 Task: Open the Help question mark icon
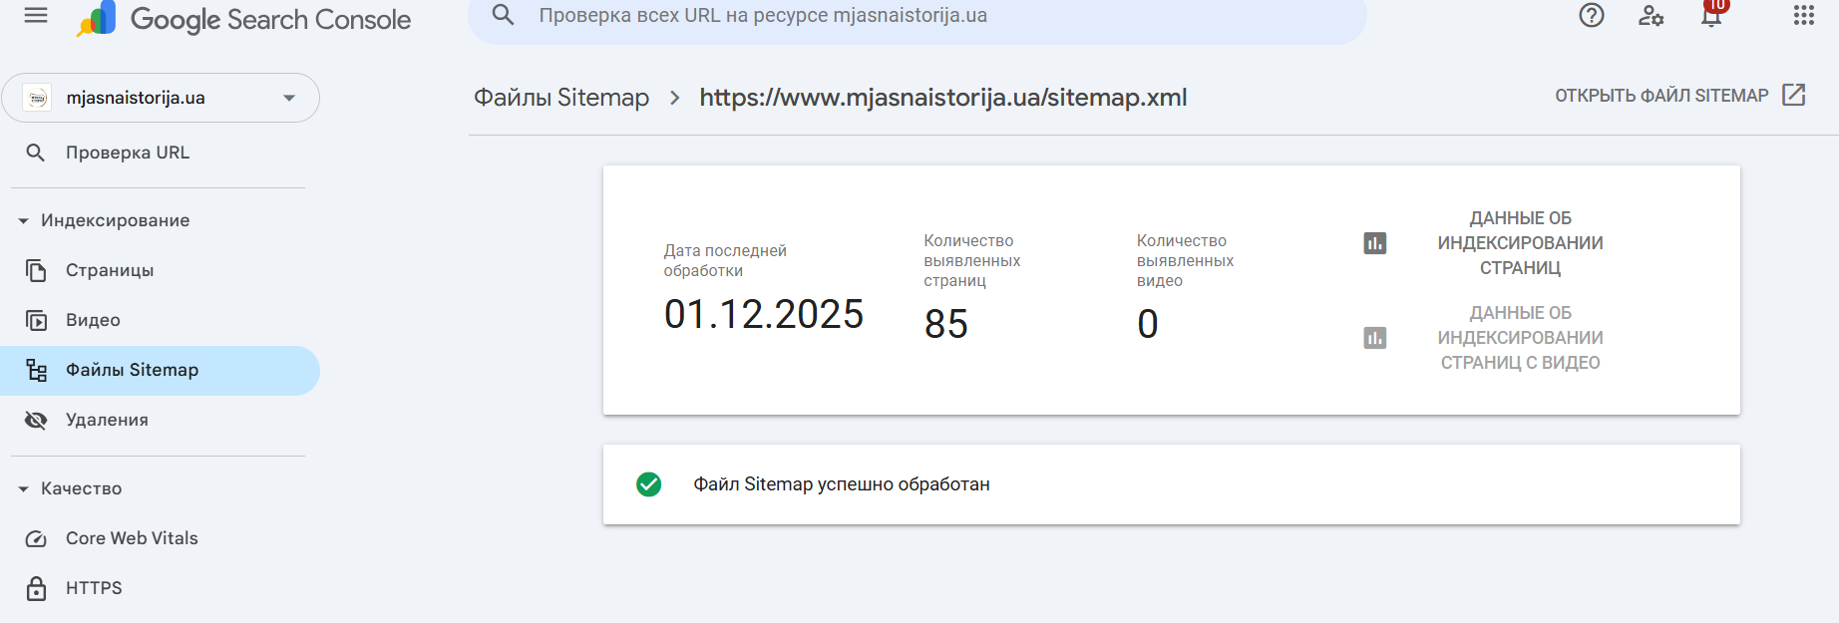tap(1592, 15)
